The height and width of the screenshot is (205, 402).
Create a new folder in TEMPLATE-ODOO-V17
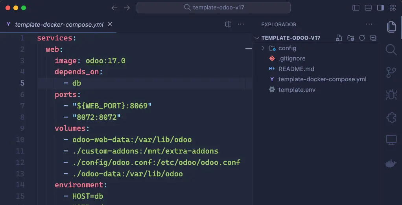[x=350, y=38]
